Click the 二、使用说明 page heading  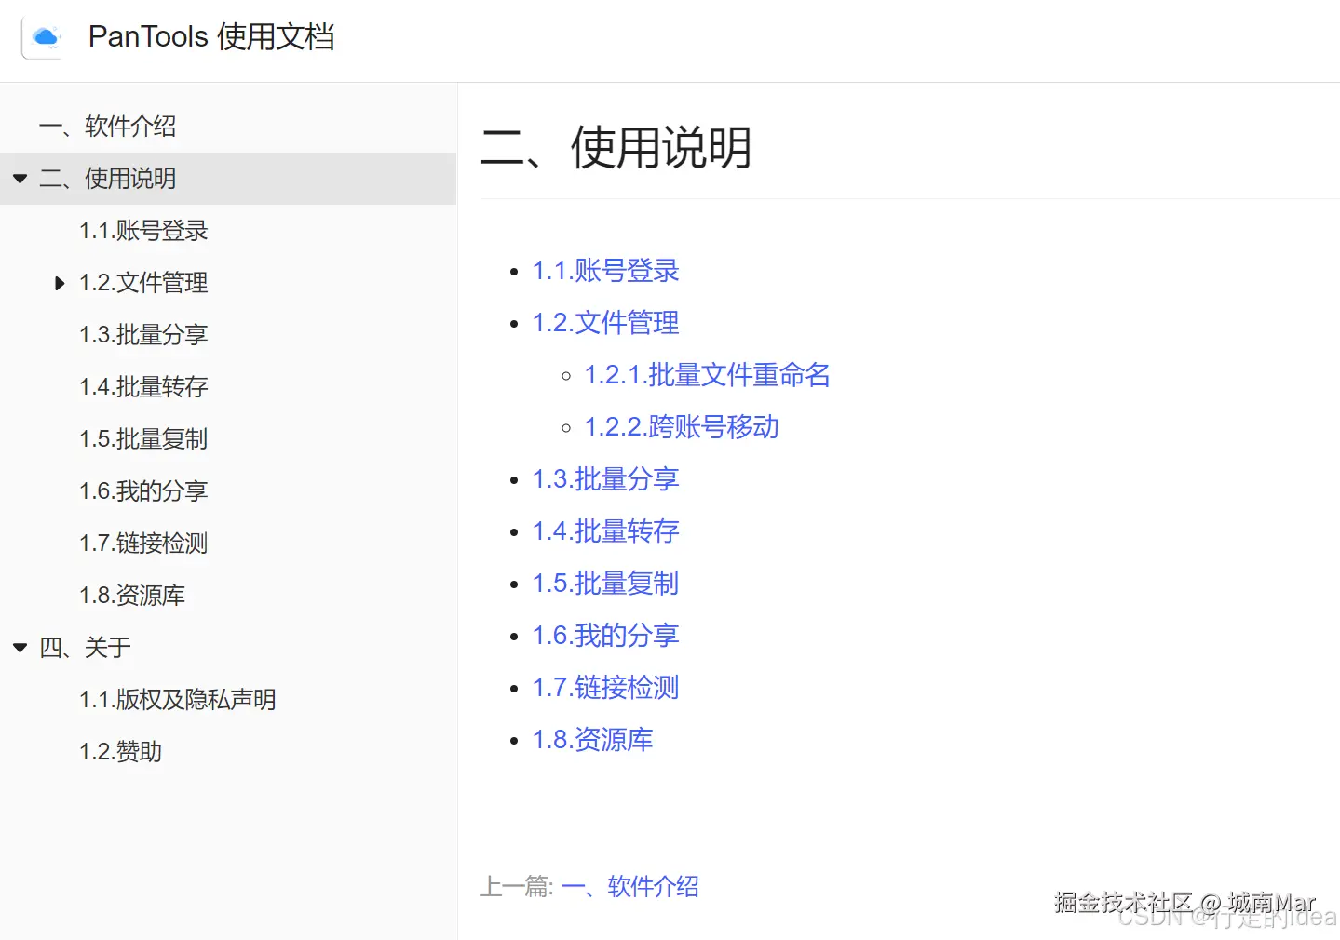616,148
